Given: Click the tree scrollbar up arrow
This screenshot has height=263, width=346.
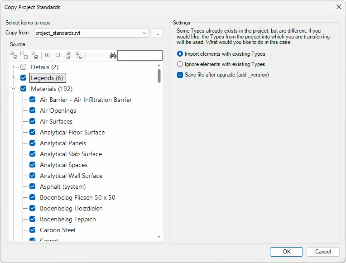Looking at the screenshot, I should (159, 65).
